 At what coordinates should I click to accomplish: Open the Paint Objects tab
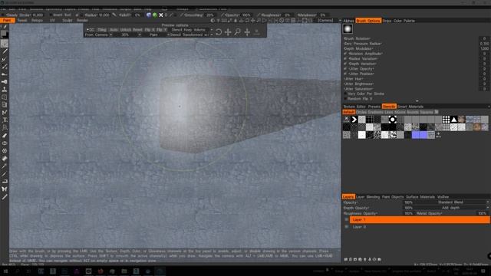click(393, 197)
